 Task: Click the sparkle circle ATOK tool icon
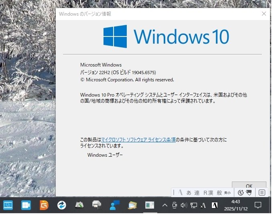tap(240, 192)
